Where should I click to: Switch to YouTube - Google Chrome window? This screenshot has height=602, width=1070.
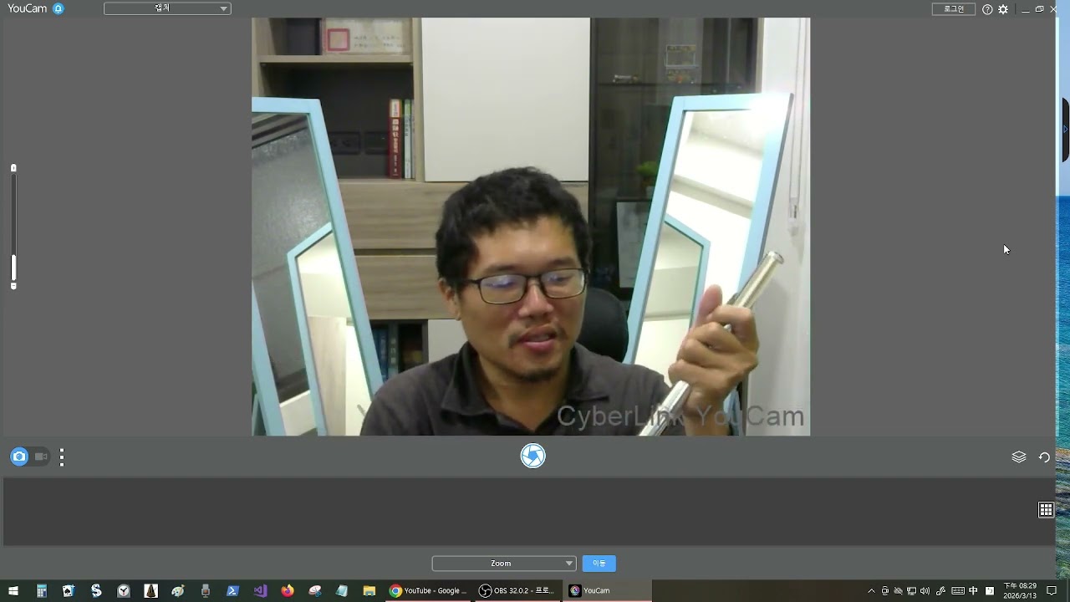(428, 591)
